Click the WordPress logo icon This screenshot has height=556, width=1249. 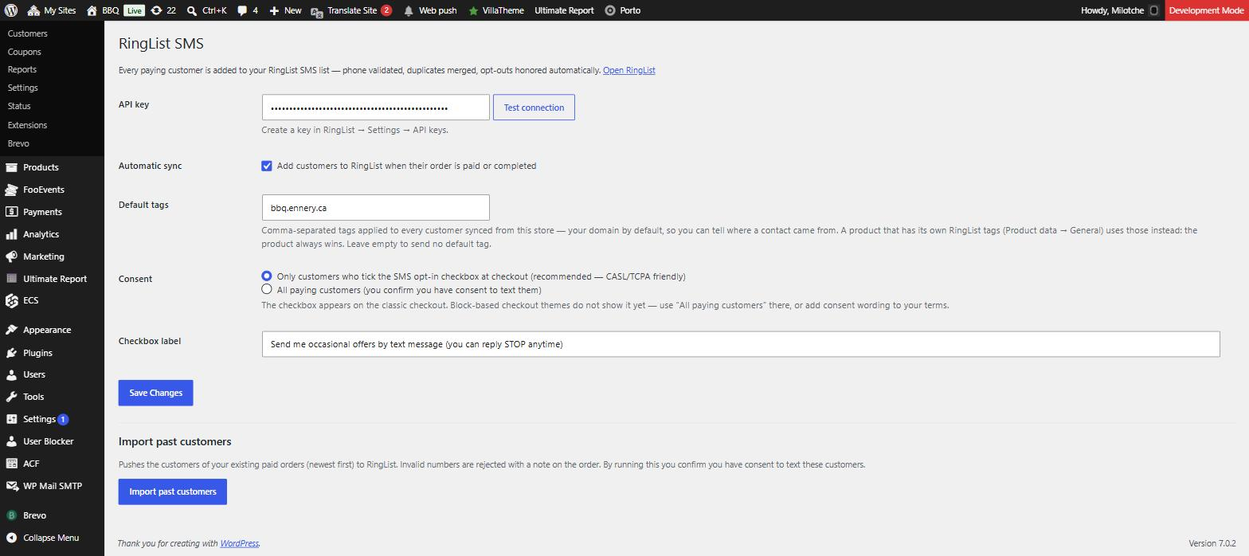pyautogui.click(x=11, y=10)
